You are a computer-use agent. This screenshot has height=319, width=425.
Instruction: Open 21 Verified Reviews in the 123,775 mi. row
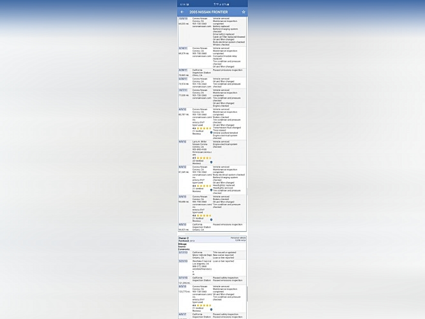pyautogui.click(x=198, y=310)
